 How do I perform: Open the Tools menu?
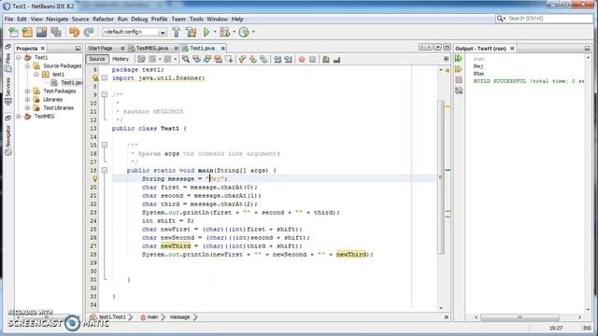point(196,19)
